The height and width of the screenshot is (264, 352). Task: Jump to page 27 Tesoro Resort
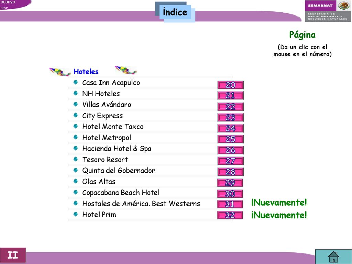click(231, 161)
